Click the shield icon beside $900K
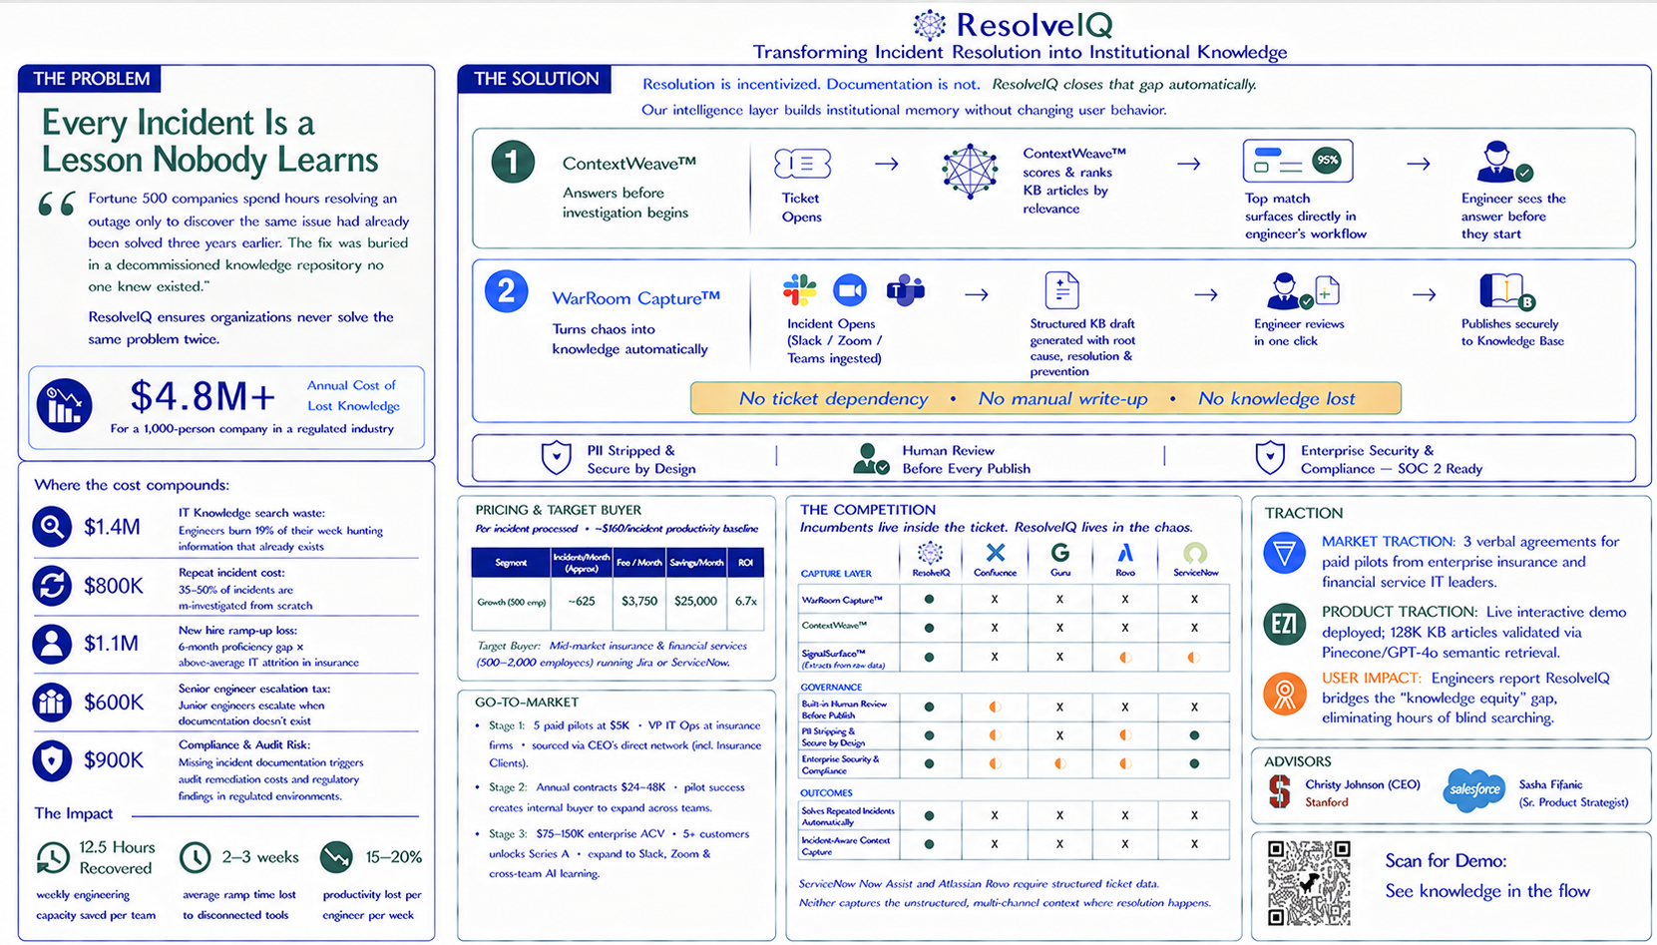Screen dimensions: 1657x945 click(x=52, y=760)
